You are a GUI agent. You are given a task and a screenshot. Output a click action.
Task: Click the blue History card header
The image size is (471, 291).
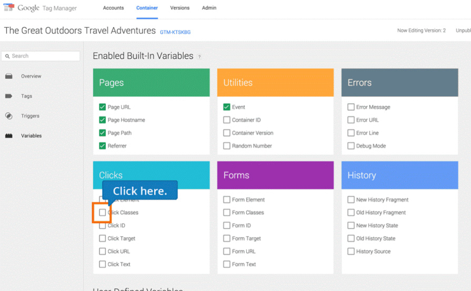pyautogui.click(x=400, y=175)
